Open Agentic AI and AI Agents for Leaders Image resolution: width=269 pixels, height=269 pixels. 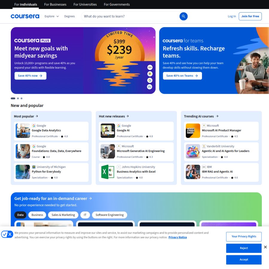click(226, 151)
